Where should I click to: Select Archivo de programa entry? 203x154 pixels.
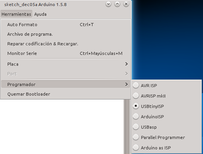65,34
